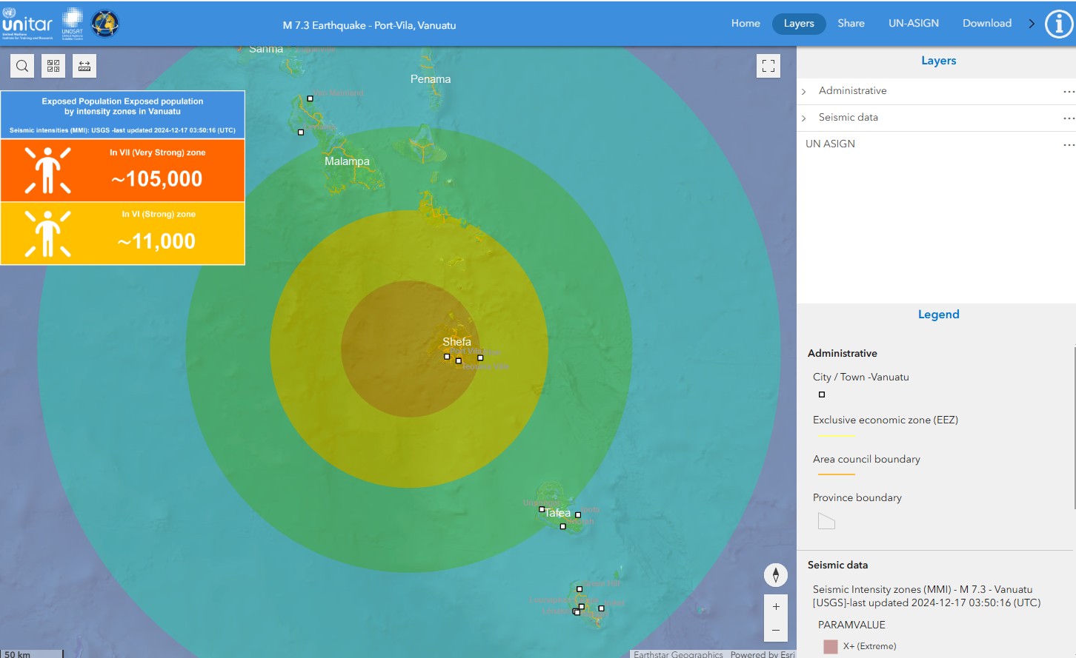Open the UN-ASIGN tab
Viewport: 1076px width, 658px height.
point(913,24)
